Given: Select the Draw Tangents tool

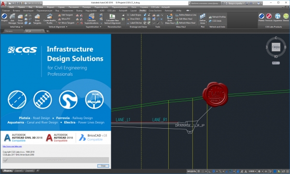Looking at the screenshot, I should click(37, 19).
